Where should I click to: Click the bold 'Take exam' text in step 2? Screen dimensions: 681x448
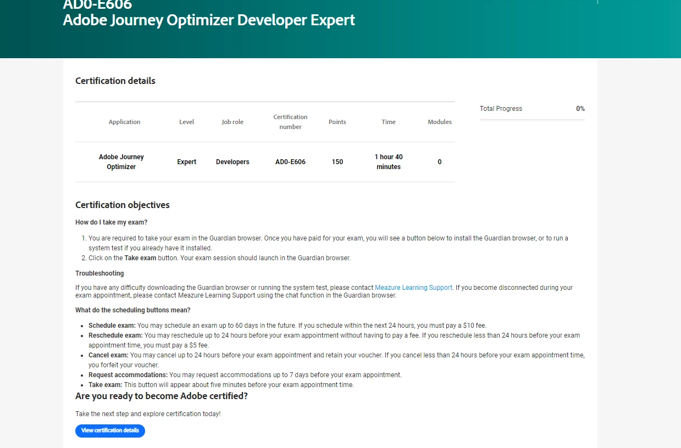tap(140, 258)
